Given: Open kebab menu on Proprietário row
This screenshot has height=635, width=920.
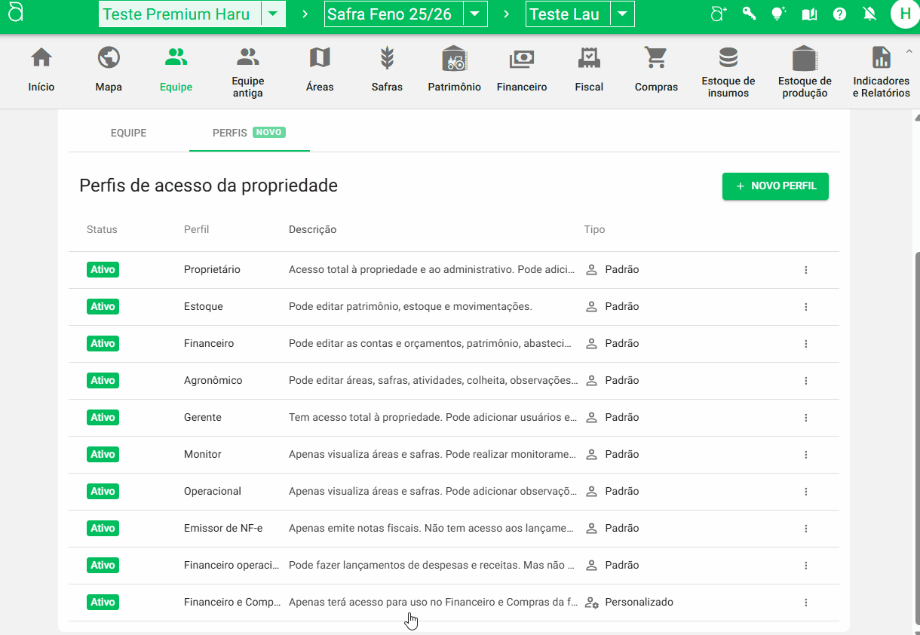Looking at the screenshot, I should point(805,269).
